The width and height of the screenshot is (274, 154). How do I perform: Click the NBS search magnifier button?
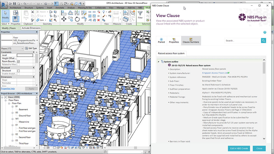pos(264,41)
